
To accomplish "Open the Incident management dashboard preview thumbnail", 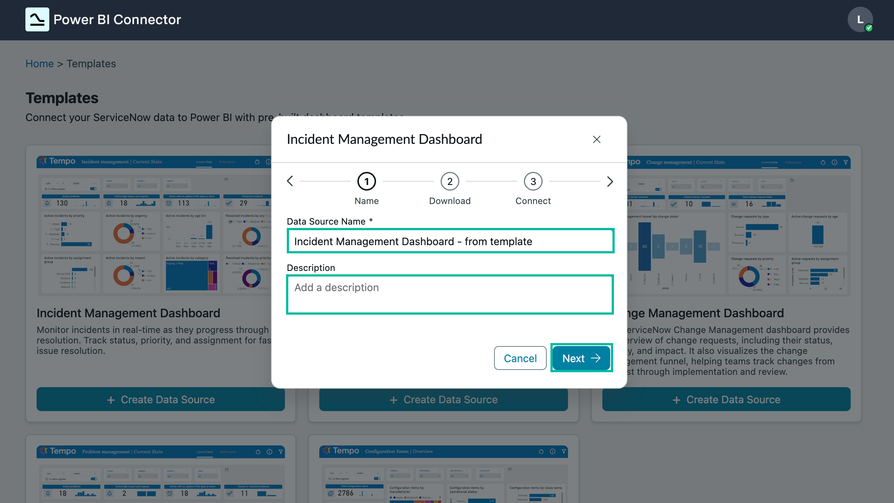I will coord(154,226).
